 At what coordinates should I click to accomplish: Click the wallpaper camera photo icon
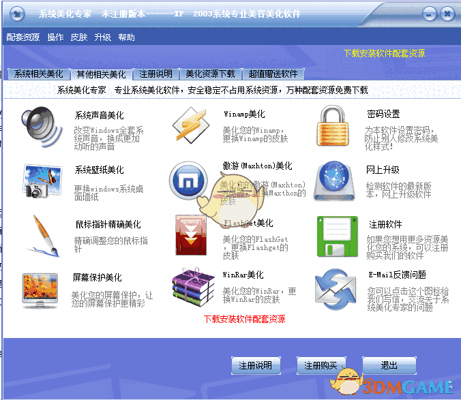pyautogui.click(x=42, y=181)
